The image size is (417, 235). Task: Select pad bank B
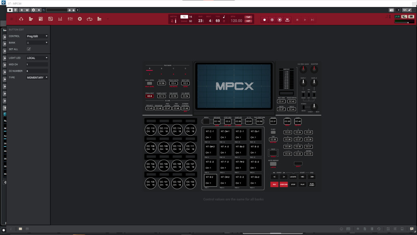point(161,69)
